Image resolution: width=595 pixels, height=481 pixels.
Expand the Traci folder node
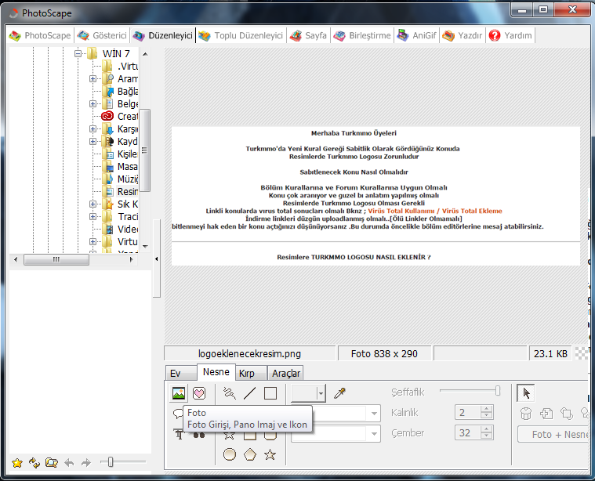click(x=93, y=216)
